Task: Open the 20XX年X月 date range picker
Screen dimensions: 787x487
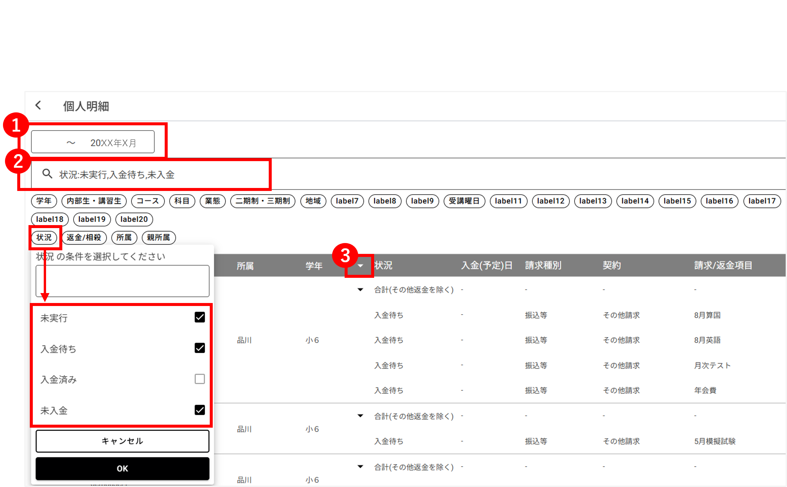Action: pos(93,142)
